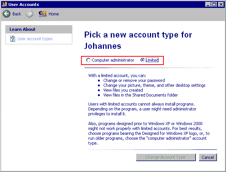The image size is (226, 172).
Task: Click the green Back arrow icon
Action: [6, 14]
